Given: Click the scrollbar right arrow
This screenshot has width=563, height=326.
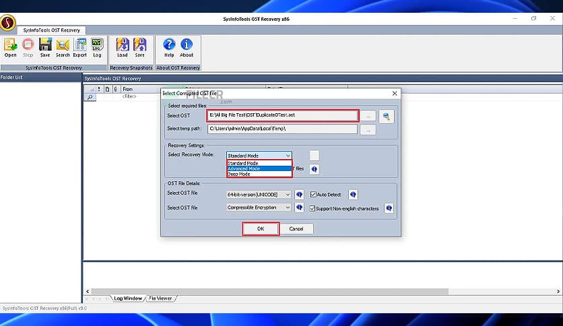Looking at the screenshot, I should point(558,291).
